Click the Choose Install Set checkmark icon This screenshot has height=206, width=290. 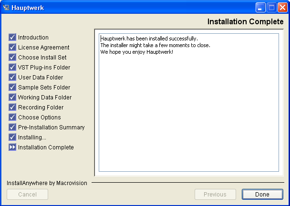pyautogui.click(x=12, y=57)
